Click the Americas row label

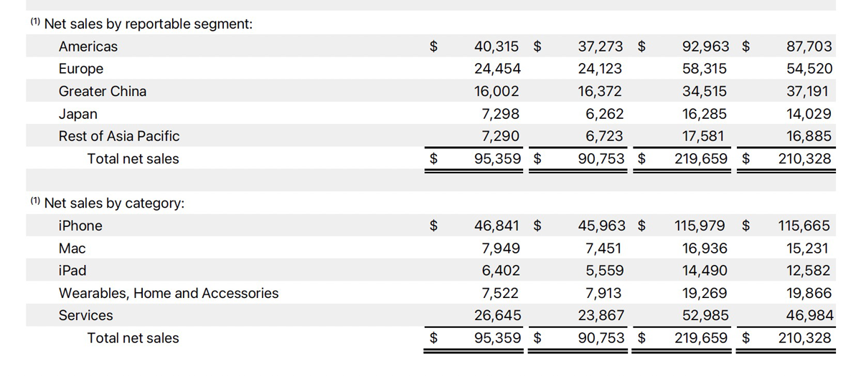click(x=88, y=47)
